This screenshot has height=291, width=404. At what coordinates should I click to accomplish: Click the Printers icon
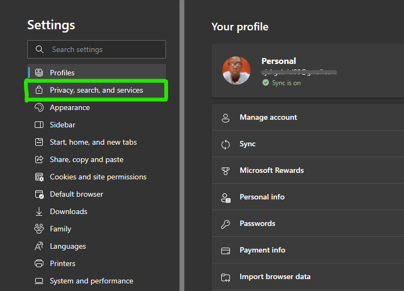tap(39, 263)
